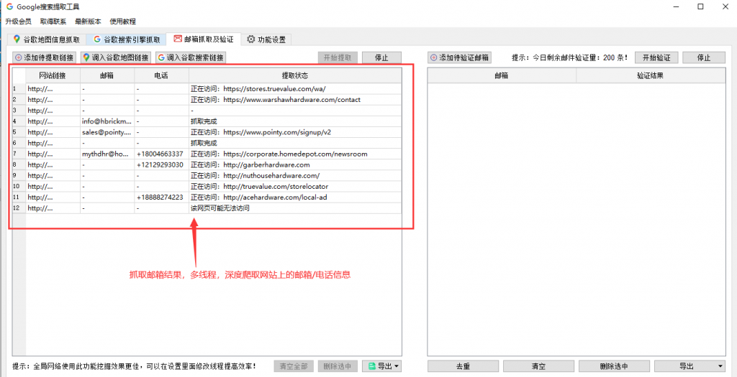The height and width of the screenshot is (377, 737).
Task: Click 调入谷歌搜索链接 button
Action: [191, 57]
